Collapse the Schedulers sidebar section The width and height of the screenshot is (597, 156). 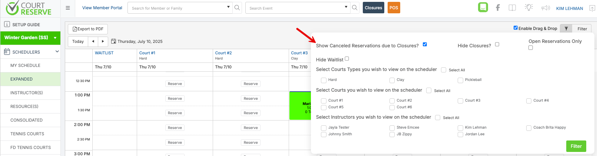(x=57, y=52)
